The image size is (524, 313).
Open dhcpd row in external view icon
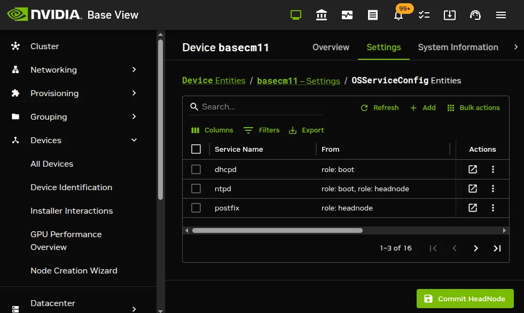point(473,169)
